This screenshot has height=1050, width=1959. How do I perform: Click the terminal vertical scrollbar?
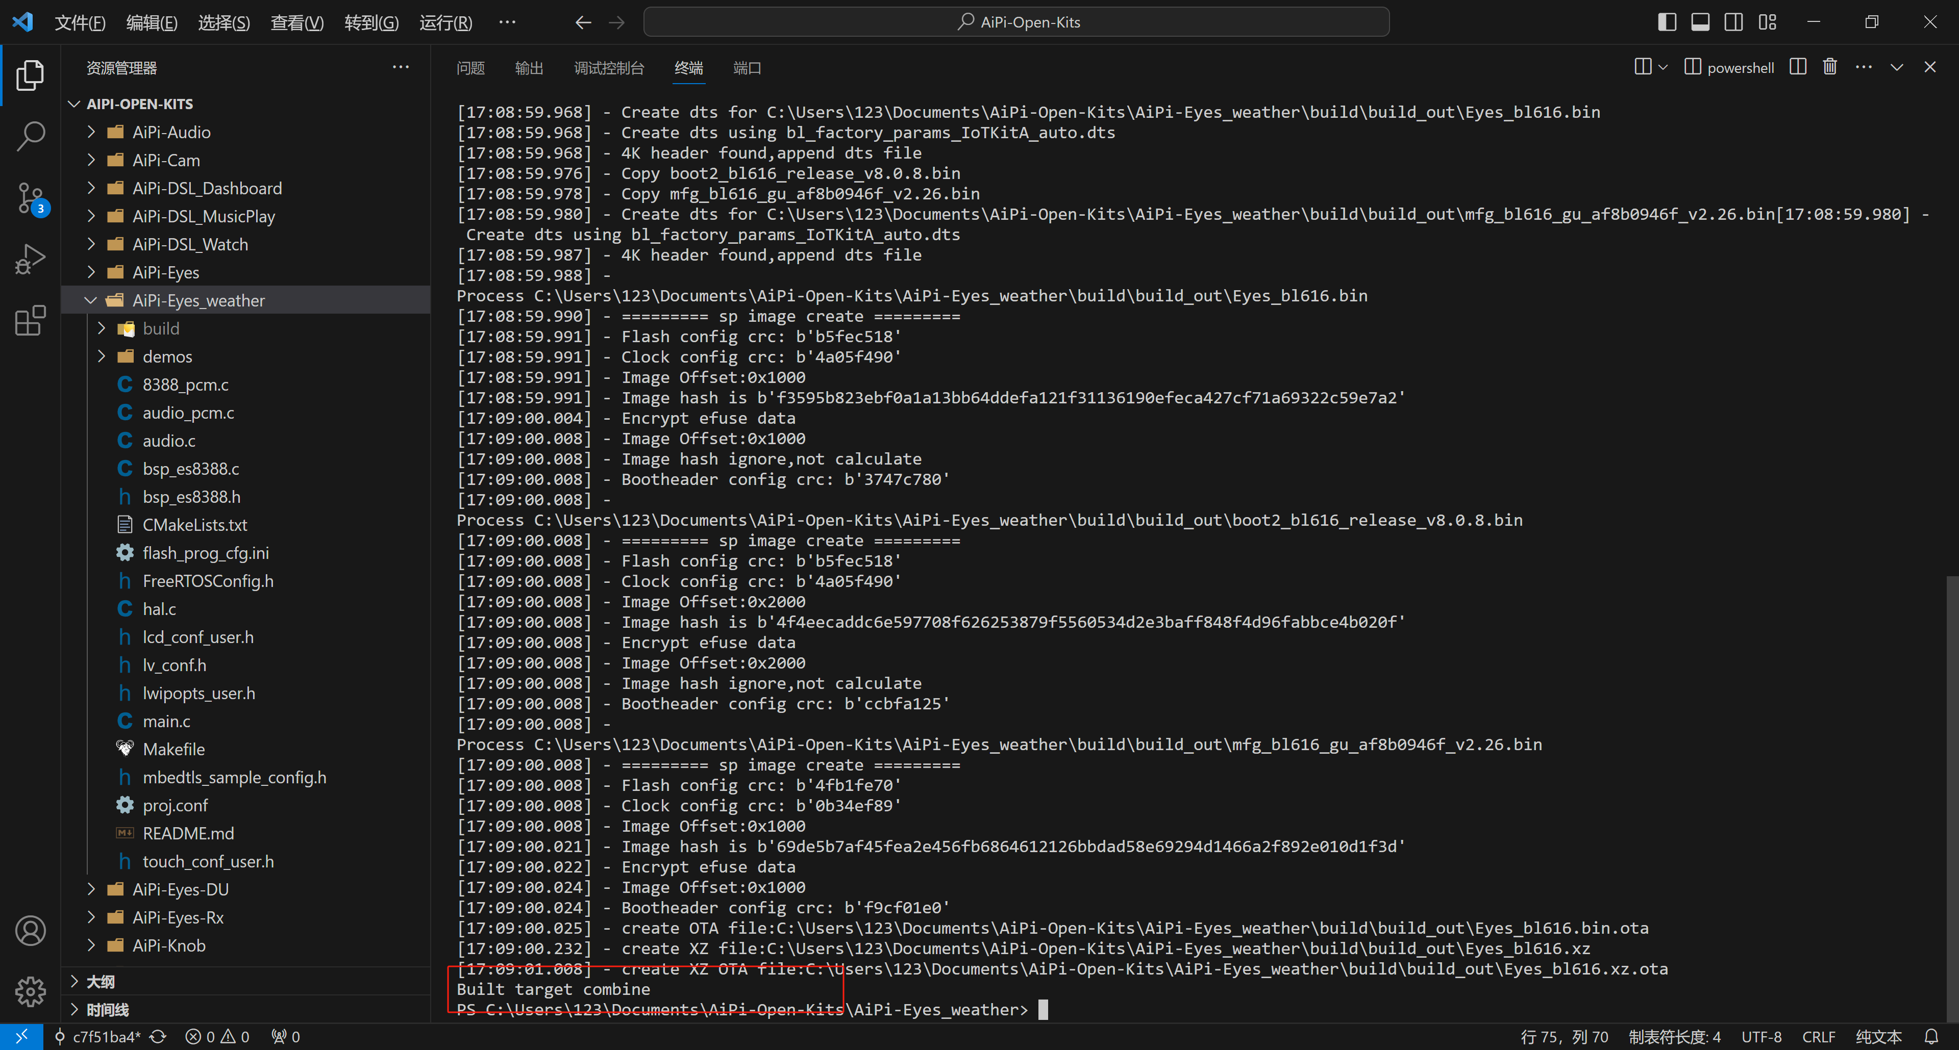(1952, 798)
